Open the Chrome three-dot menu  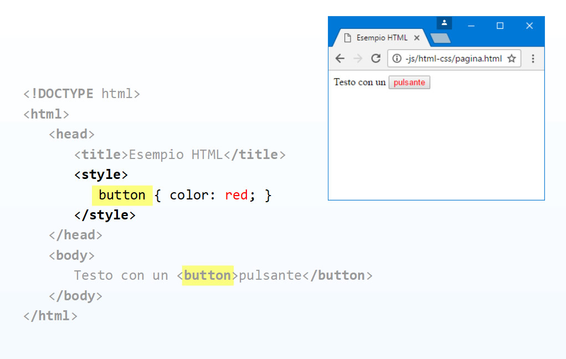coord(533,59)
